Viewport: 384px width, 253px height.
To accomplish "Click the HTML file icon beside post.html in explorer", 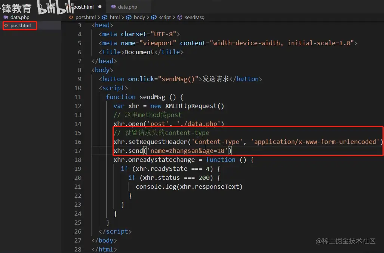I will pyautogui.click(x=6, y=25).
